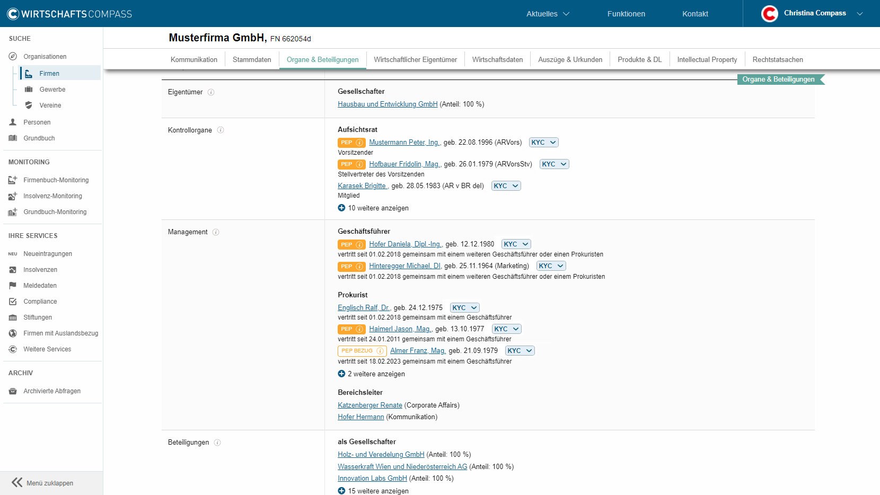880x495 pixels.
Task: Open KYC dropdown for Almer Franz
Action: coord(520,351)
